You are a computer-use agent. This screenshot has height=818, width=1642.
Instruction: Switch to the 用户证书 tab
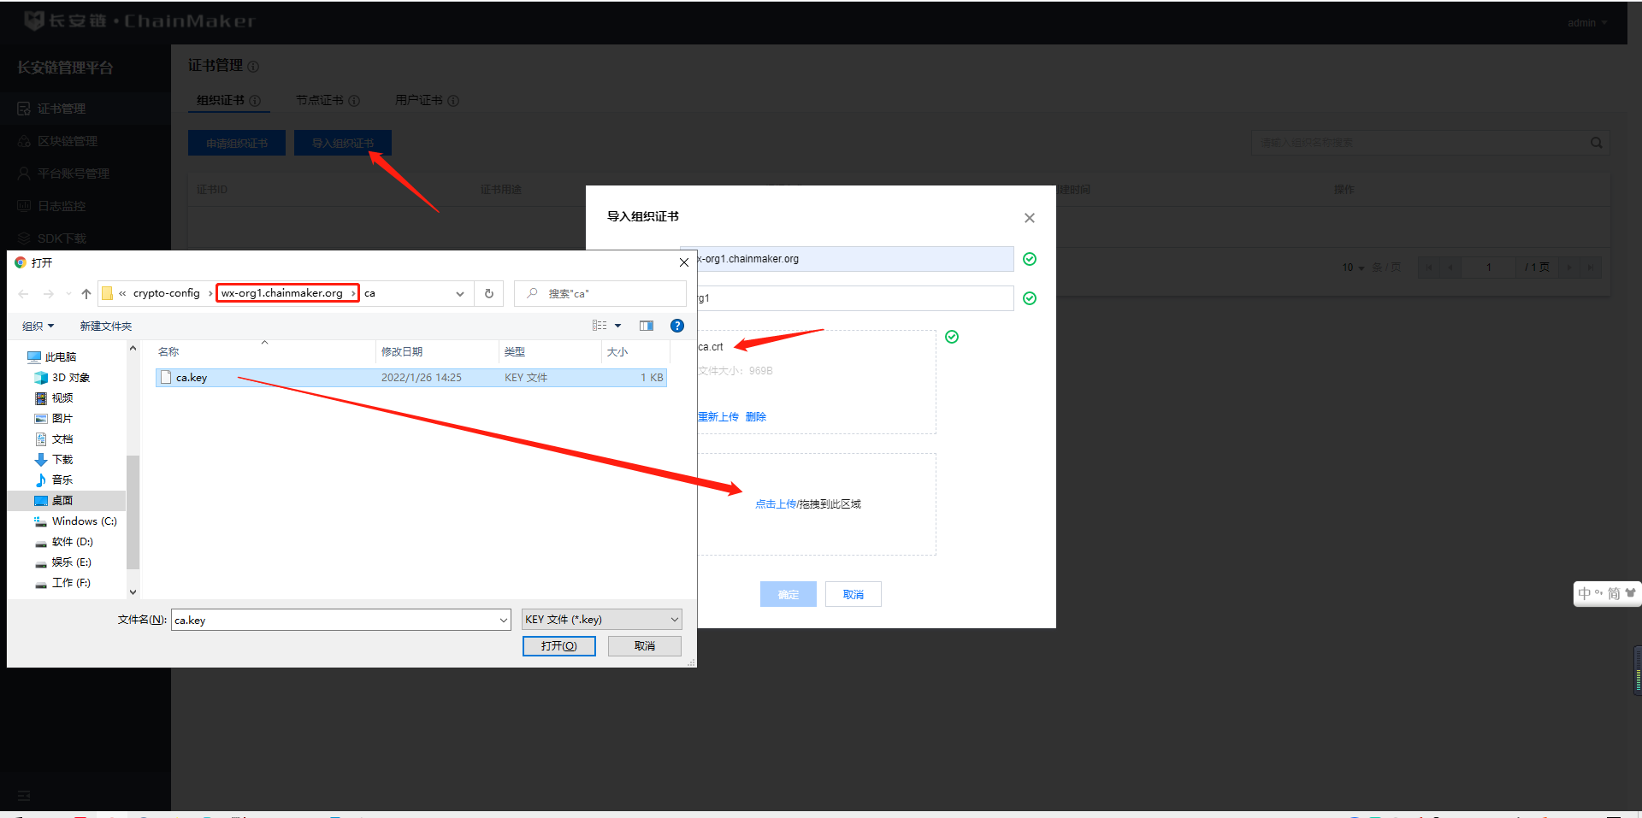(x=419, y=101)
